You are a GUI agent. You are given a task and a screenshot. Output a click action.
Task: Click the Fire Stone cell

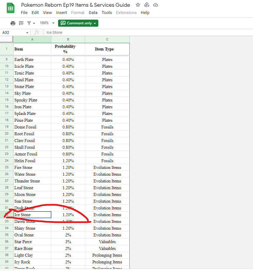32,167
